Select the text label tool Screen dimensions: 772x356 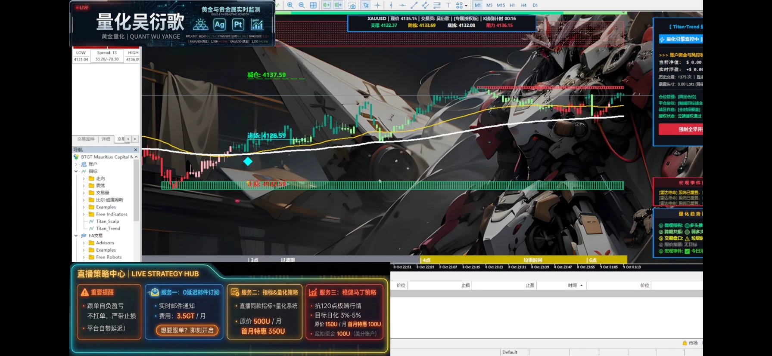[448, 5]
